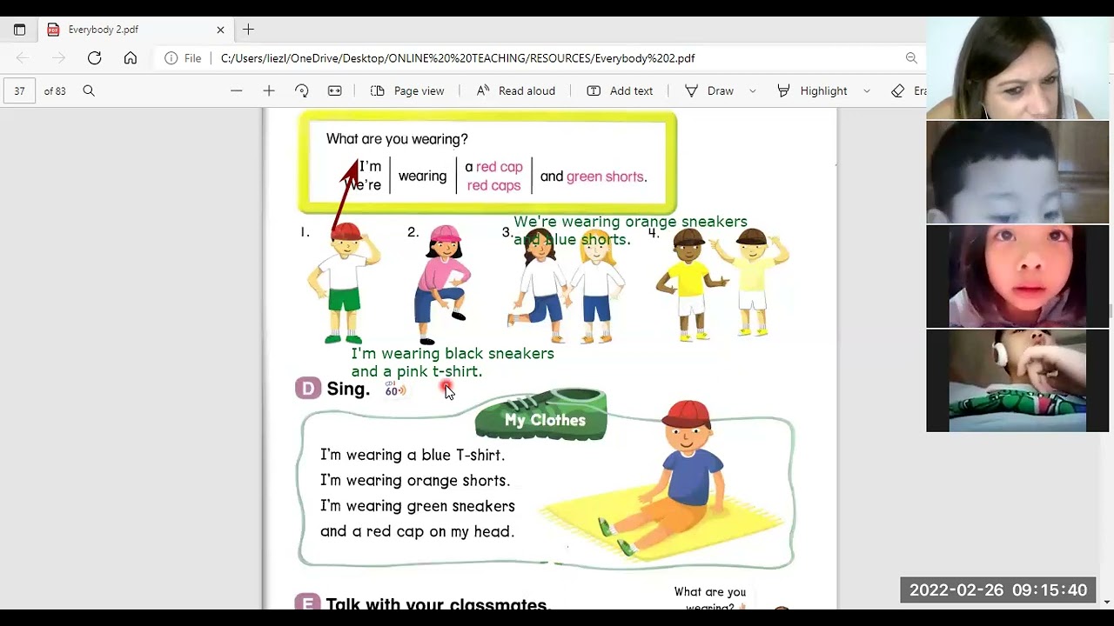
Task: Click the 'Talk with your classmates' heading
Action: (x=437, y=603)
